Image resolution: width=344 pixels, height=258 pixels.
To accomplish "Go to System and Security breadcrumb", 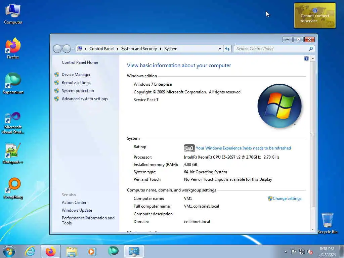I will point(139,49).
